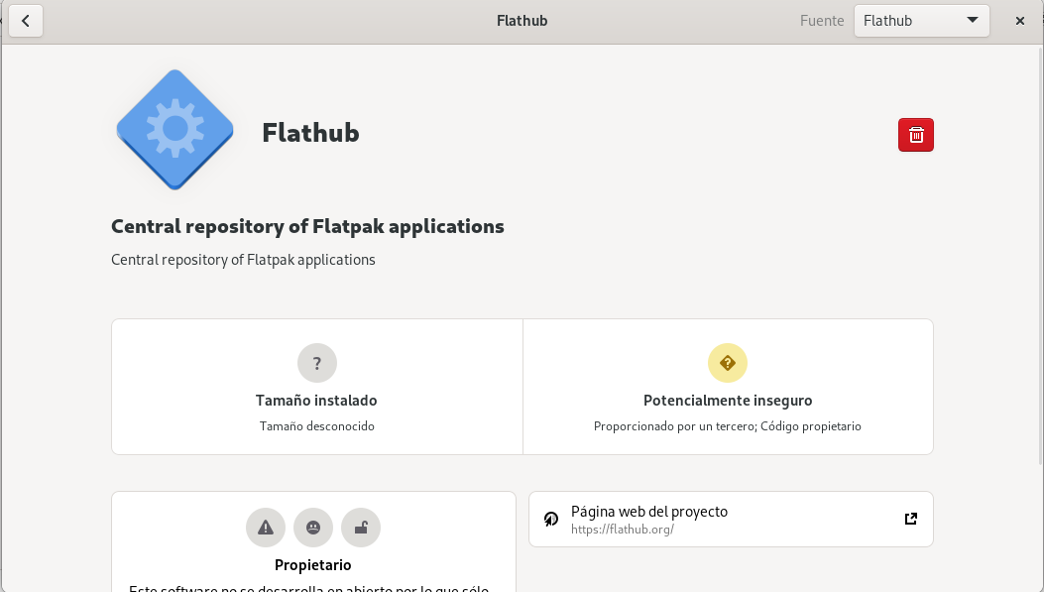
Task: Click the red trash uninstall button
Action: coord(915,135)
